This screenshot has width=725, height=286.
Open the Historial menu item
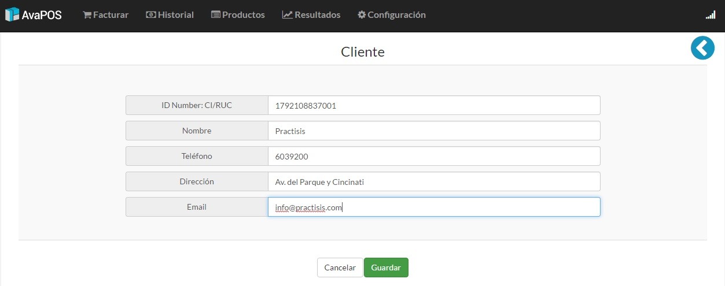point(170,15)
